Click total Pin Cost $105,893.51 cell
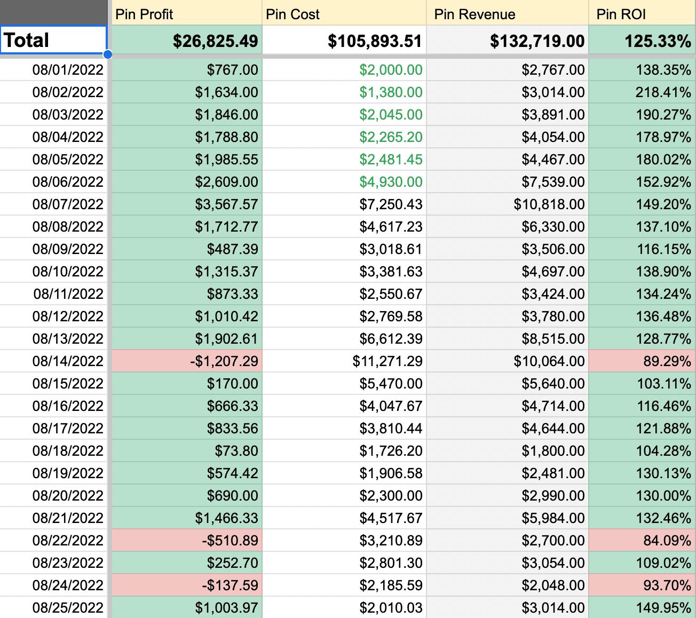The height and width of the screenshot is (618, 696). point(344,41)
